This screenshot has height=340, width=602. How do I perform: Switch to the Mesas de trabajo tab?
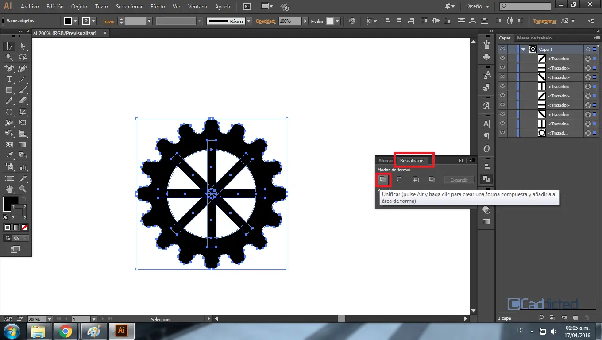coord(534,38)
